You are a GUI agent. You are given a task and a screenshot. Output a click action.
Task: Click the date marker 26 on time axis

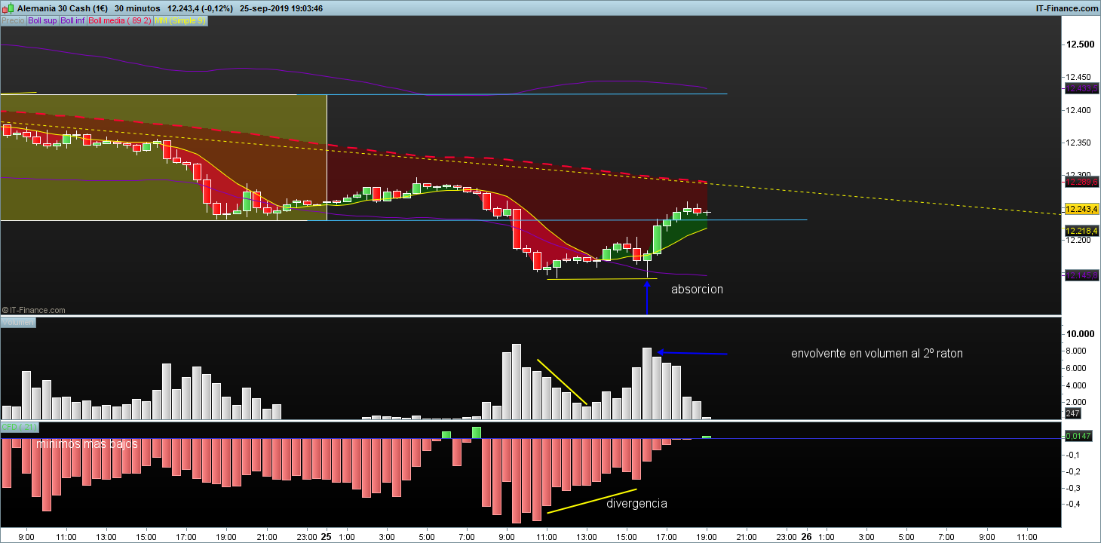tap(806, 537)
